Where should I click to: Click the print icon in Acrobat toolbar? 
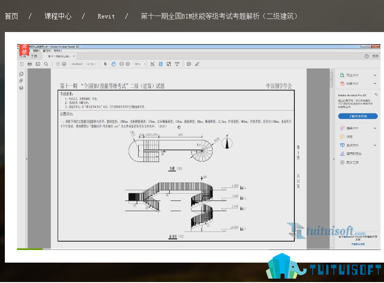[x=30, y=64]
